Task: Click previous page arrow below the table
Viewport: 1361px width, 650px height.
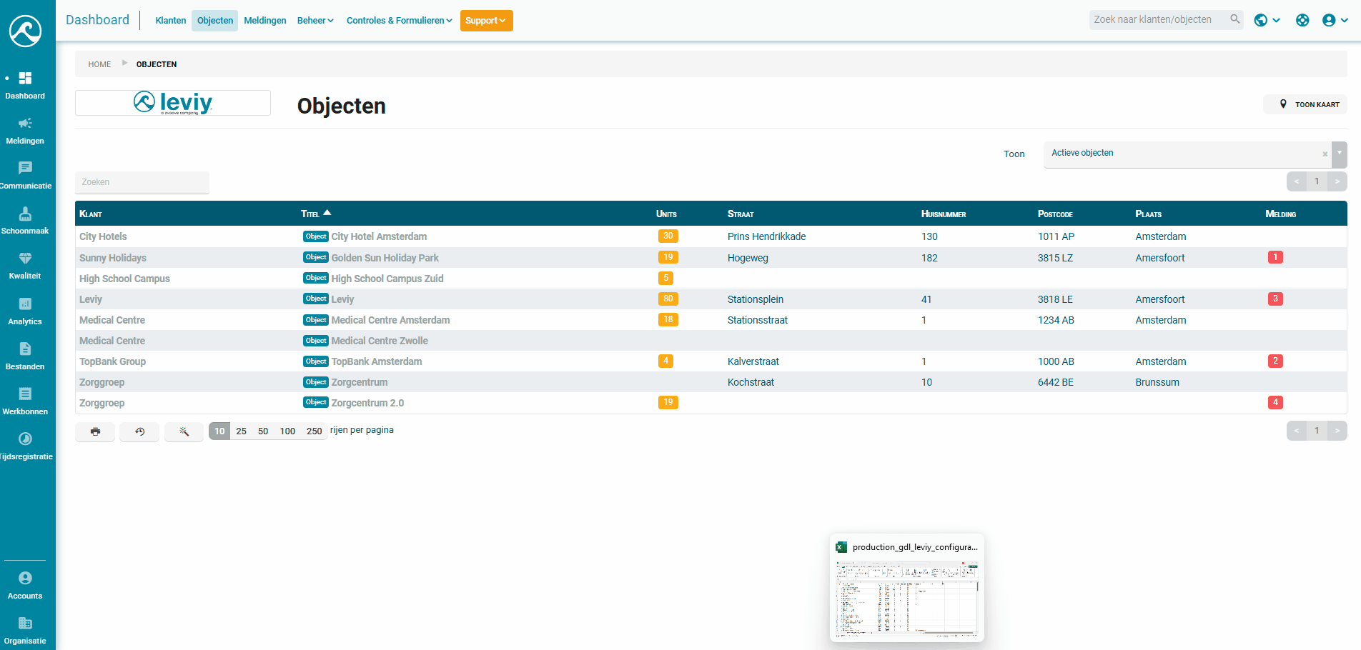Action: [1297, 431]
